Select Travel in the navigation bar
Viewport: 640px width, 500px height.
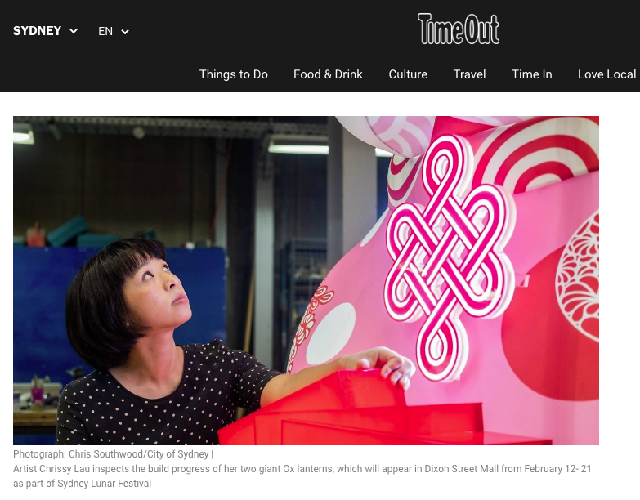(469, 74)
